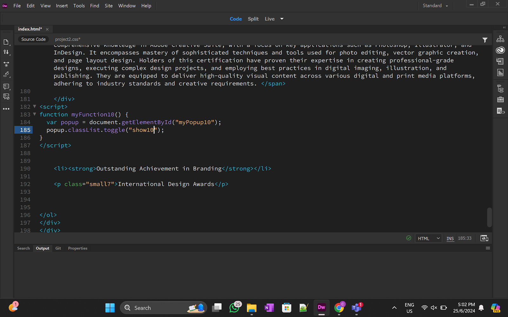Open OneNote from the taskbar
Viewport: 508px width, 317px height.
[x=269, y=308]
